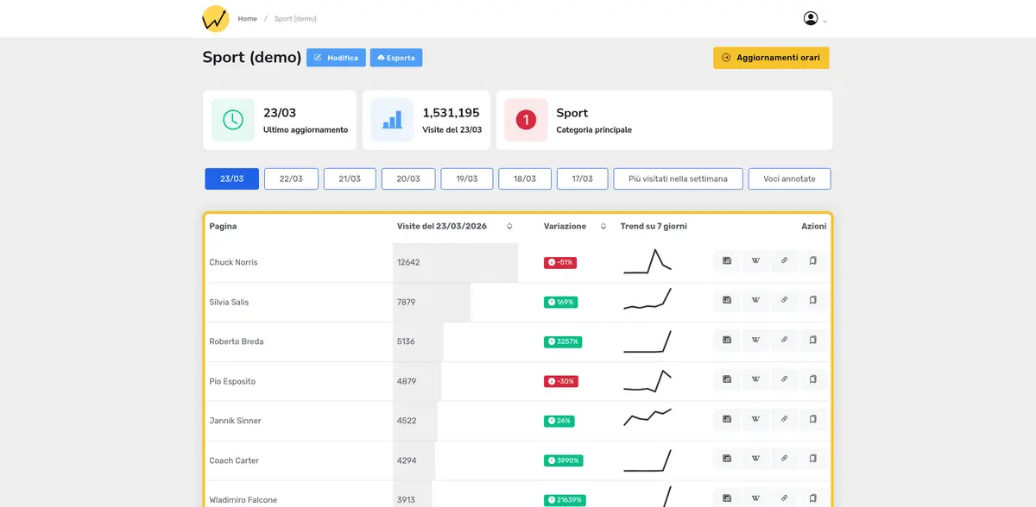
Task: Bookmark the Roberto Breda entry
Action: [812, 341]
